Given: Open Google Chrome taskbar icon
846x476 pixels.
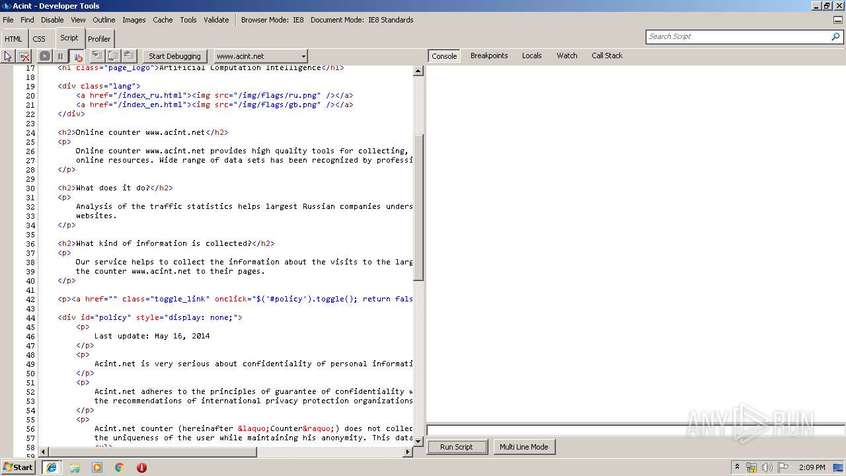Looking at the screenshot, I should [119, 467].
